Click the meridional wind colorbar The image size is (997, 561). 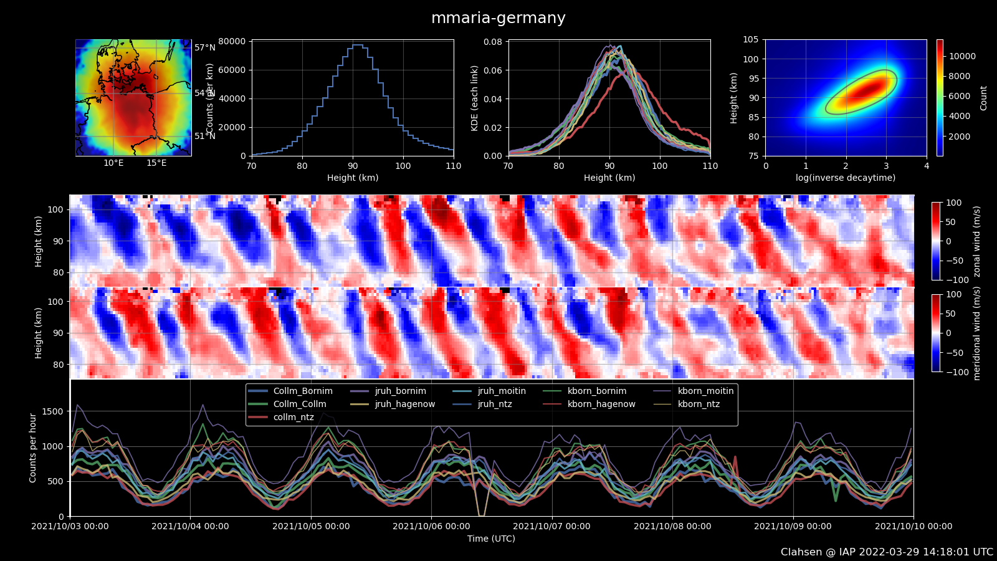(x=936, y=333)
